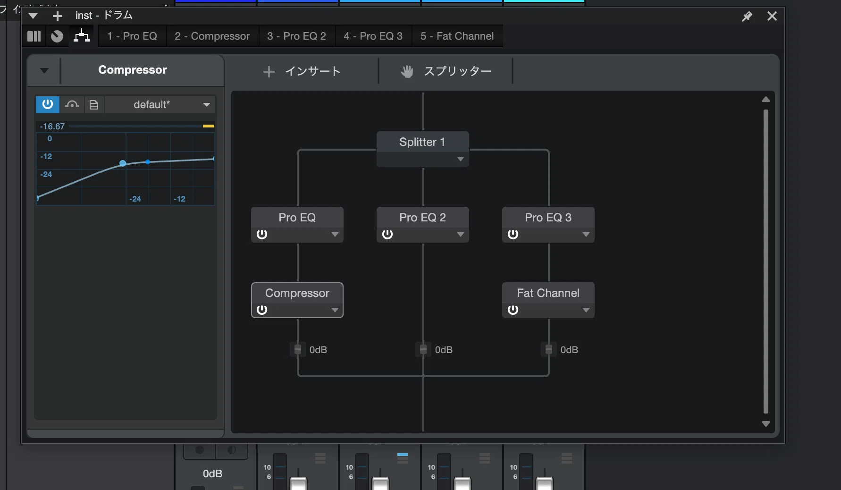Click the インサート add button
Screen dimensions: 841x490
302,71
